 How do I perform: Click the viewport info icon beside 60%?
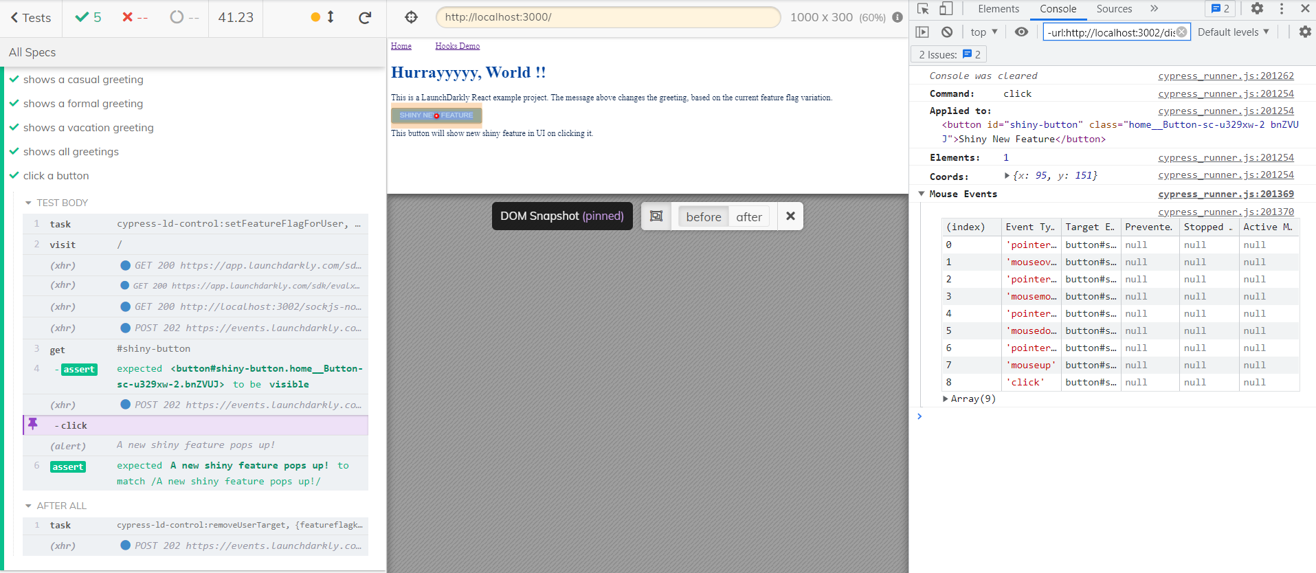click(x=897, y=17)
